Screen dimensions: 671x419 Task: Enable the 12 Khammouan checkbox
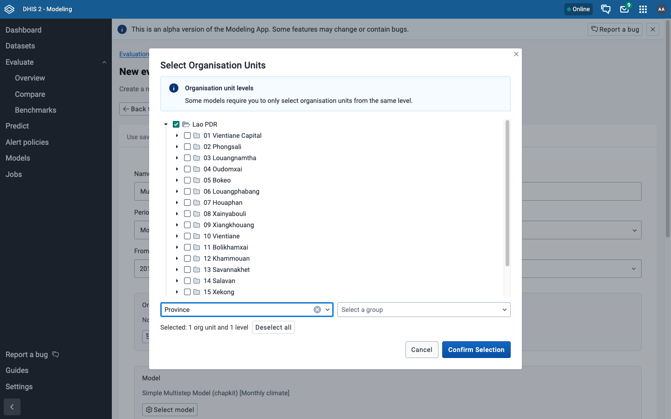[187, 258]
